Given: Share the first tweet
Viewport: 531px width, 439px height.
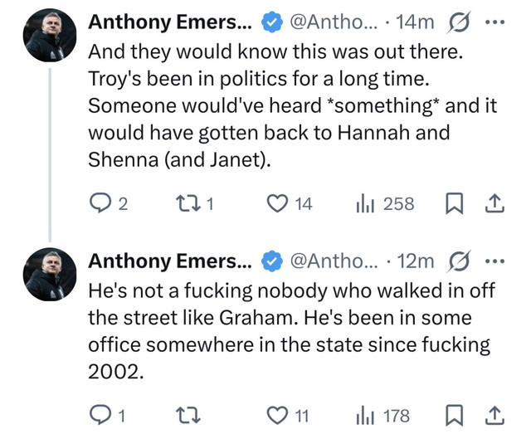Looking at the screenshot, I should [x=494, y=203].
